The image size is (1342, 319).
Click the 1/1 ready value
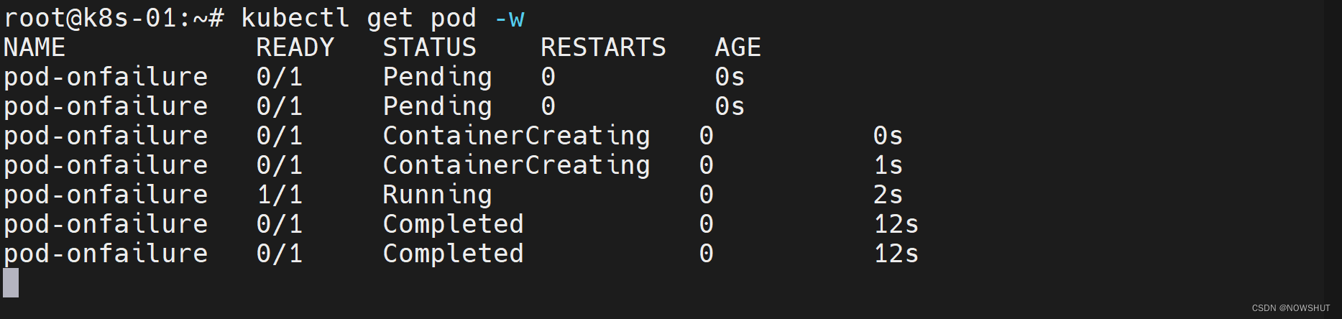pos(279,195)
